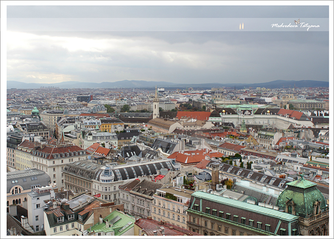Select the long red roof near the steeple
The width and height of the screenshot is (334, 239).
[193, 115]
